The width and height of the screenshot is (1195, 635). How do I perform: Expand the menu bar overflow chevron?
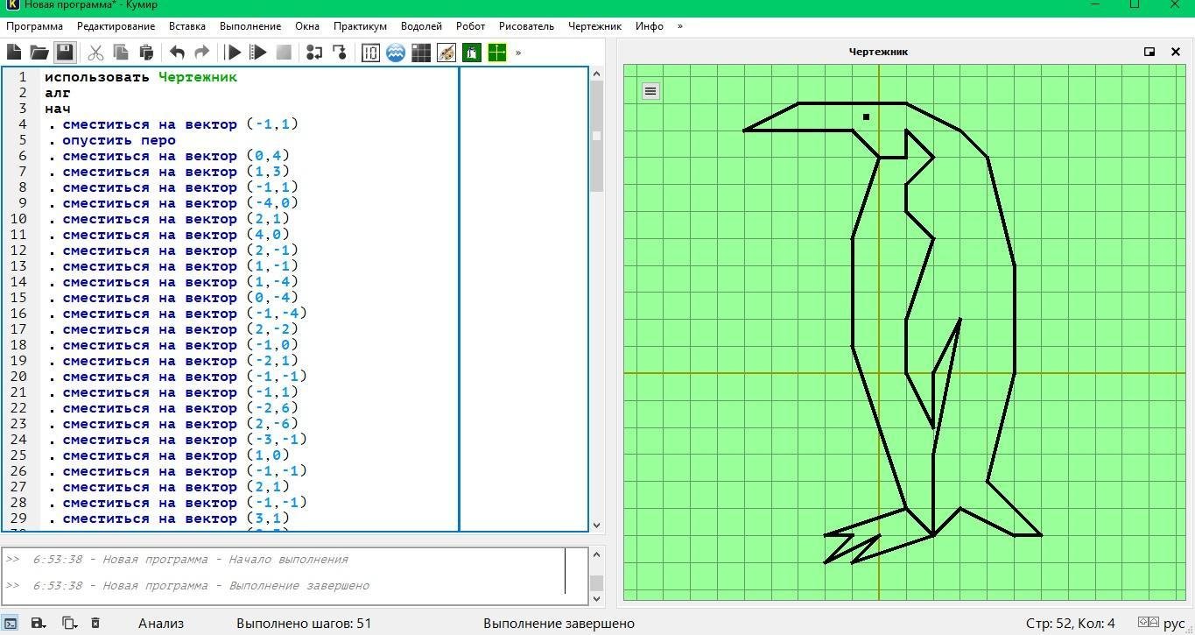coord(680,26)
